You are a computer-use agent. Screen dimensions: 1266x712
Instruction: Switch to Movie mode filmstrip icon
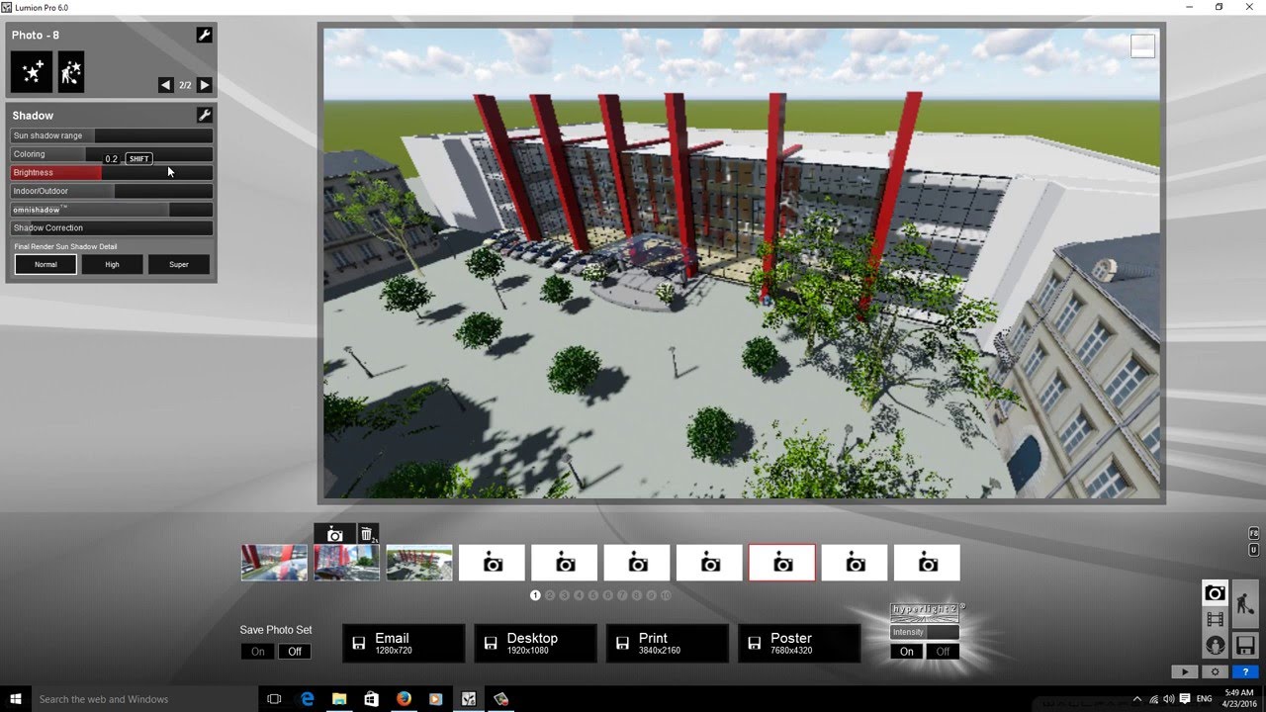tap(1215, 619)
